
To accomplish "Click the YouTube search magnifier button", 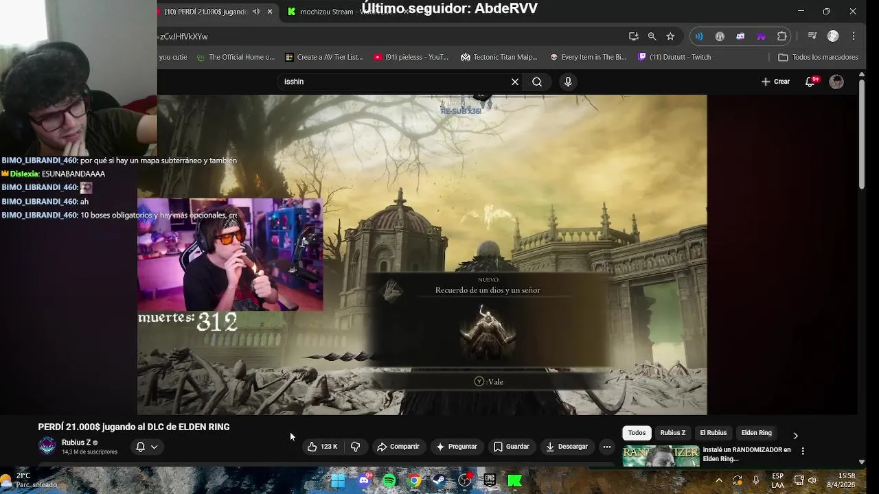I will point(537,82).
